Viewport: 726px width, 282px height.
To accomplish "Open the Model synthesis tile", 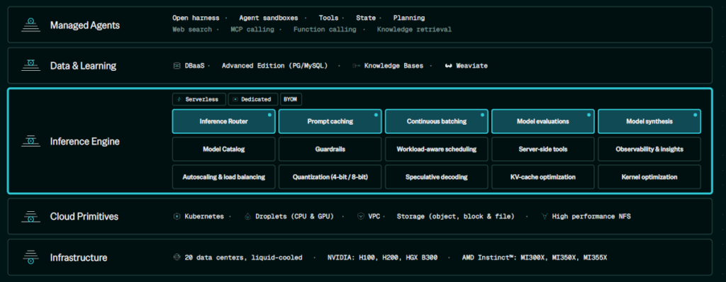I will (x=649, y=121).
